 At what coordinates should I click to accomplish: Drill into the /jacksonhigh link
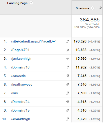point(21,59)
